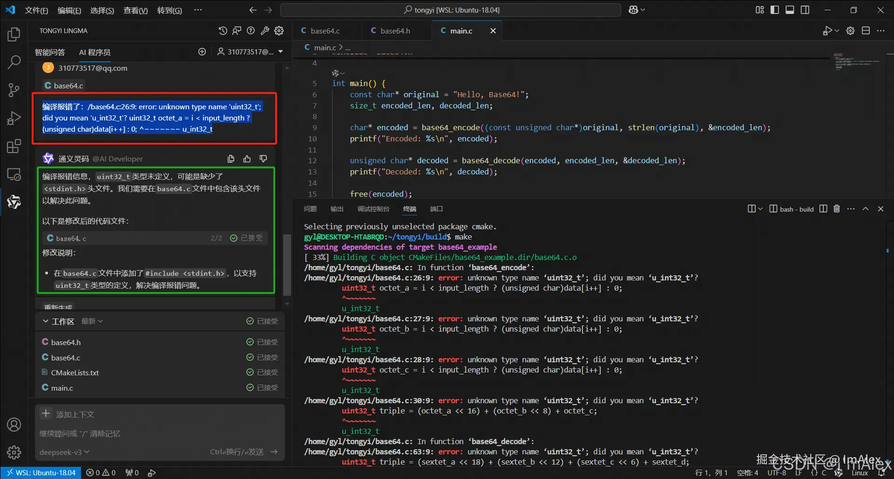Copy the AI Developer response
The image size is (894, 479).
click(231, 159)
